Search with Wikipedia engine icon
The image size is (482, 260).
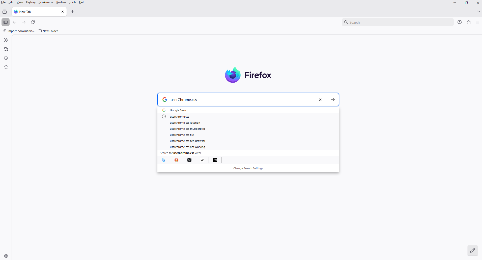coord(202,160)
